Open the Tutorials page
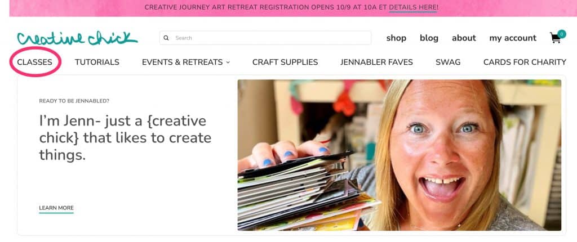Viewport: 577px width, 242px height. point(97,62)
